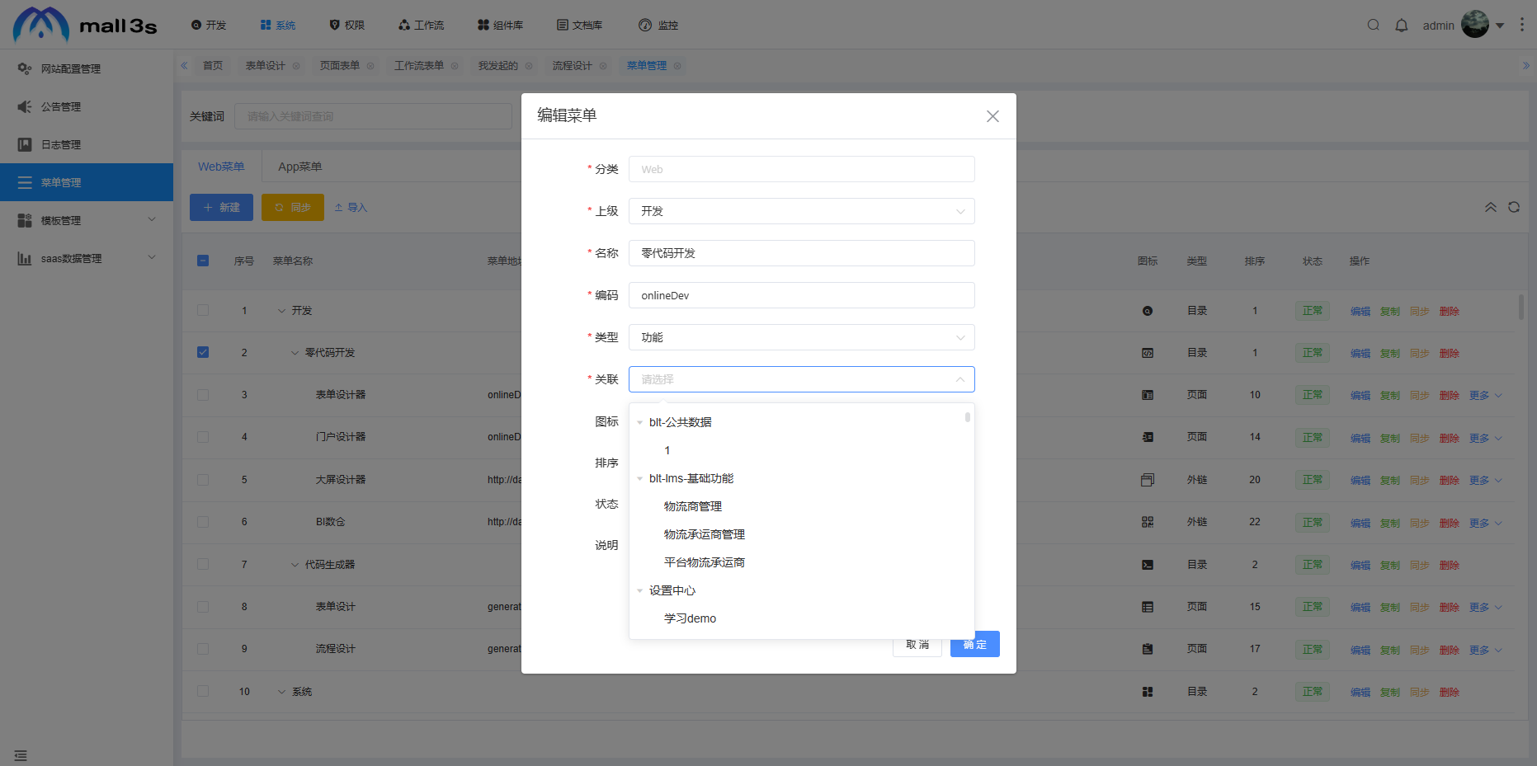1537x766 pixels.
Task: Click the mall3s logo
Action: tap(85, 25)
